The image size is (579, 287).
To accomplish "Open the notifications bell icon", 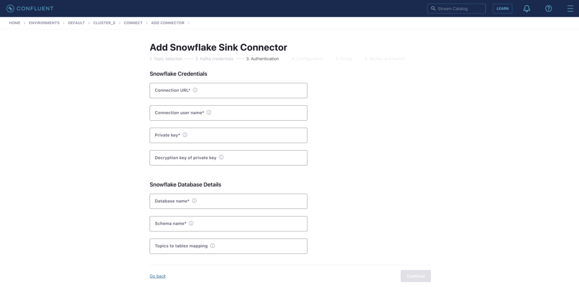I will pyautogui.click(x=526, y=8).
